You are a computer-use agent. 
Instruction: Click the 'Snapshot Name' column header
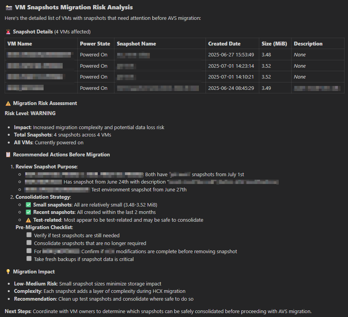[x=136, y=44]
